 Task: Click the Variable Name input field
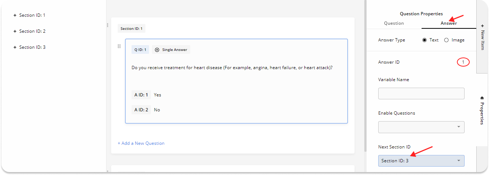click(x=421, y=94)
